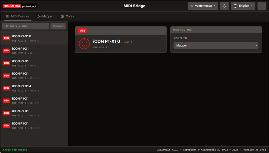Switch to the Mapper tab
The width and height of the screenshot is (269, 153).
45,16
